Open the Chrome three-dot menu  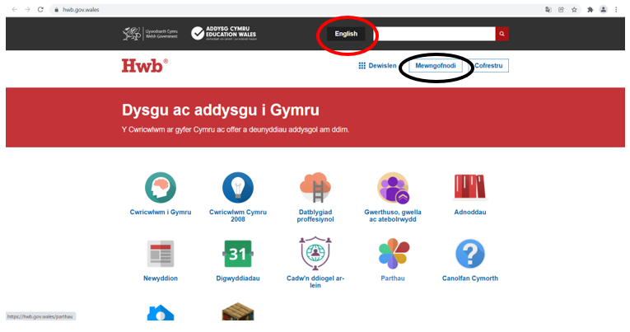[616, 10]
